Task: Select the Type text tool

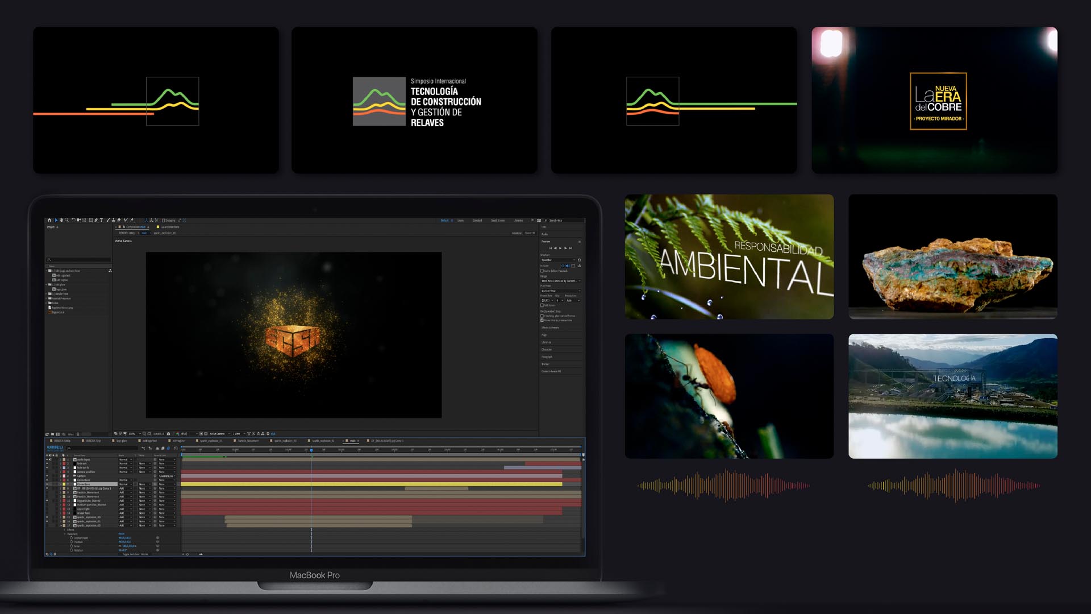Action: pyautogui.click(x=101, y=220)
